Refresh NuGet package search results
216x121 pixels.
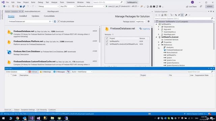[55, 22]
